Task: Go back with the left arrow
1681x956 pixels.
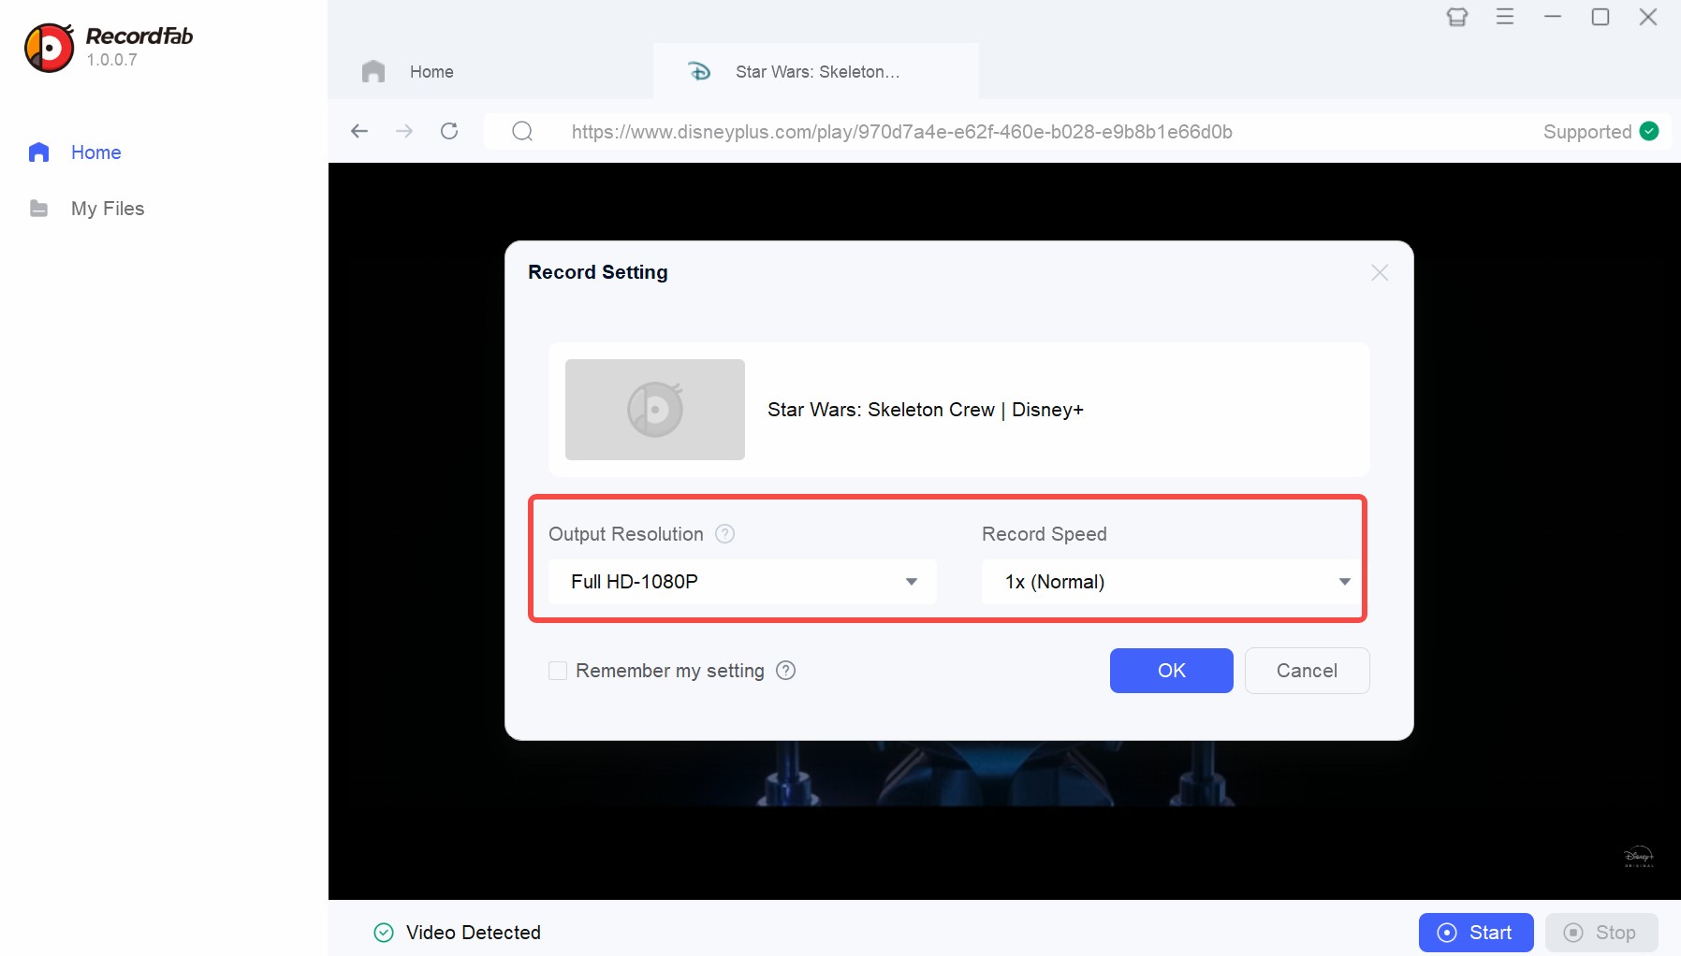Action: [359, 131]
